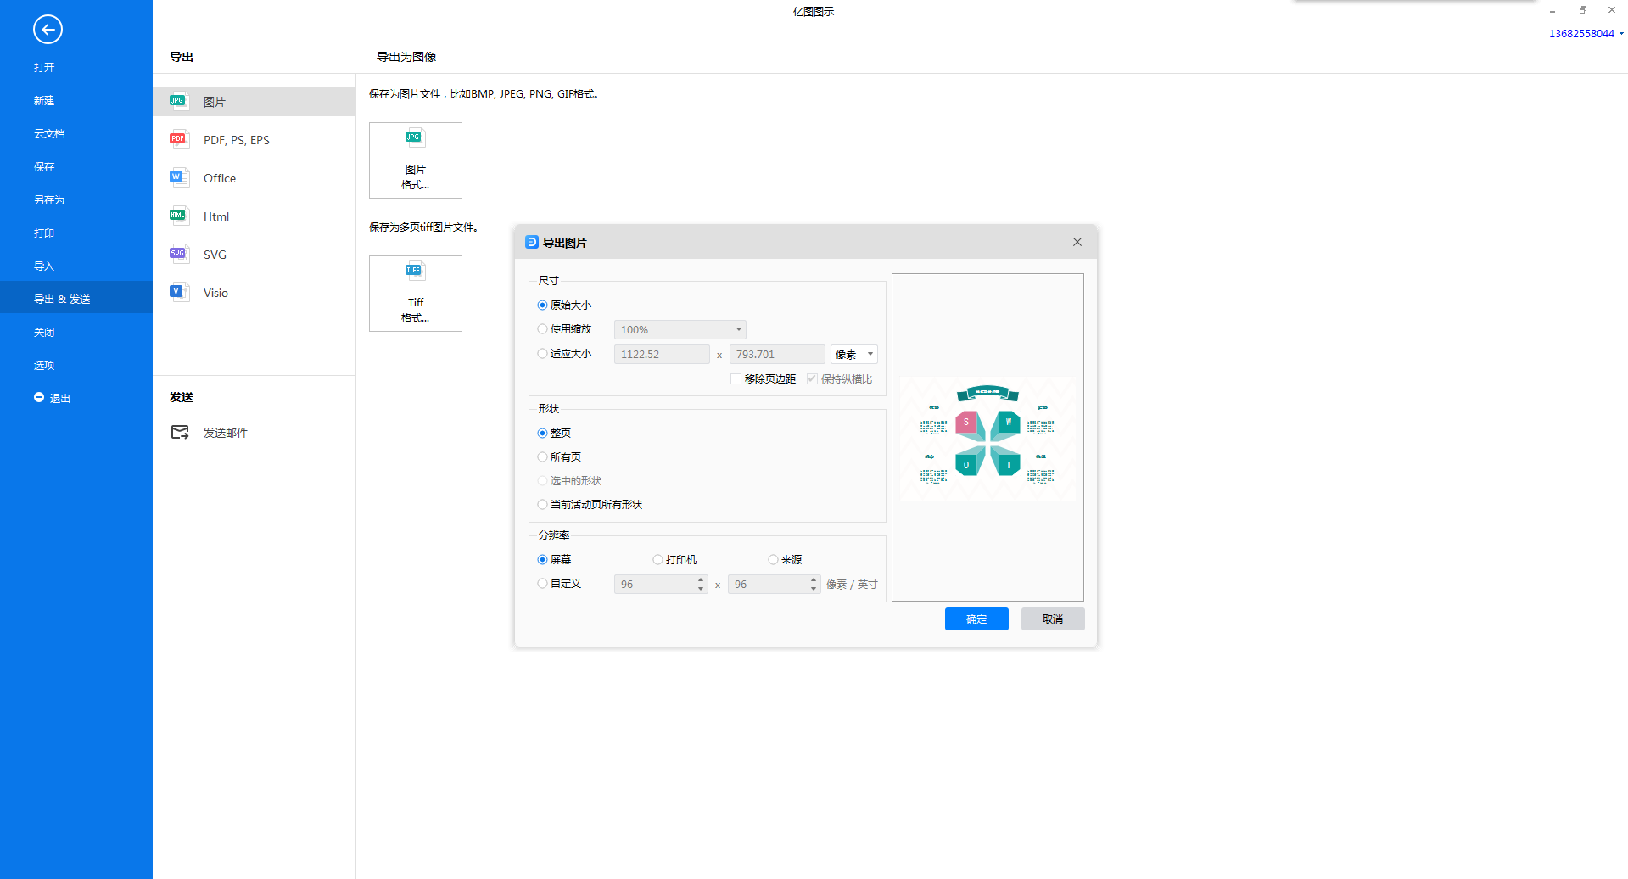1628x879 pixels.
Task: Open the Tiff 格式 export tile
Action: [x=415, y=294]
